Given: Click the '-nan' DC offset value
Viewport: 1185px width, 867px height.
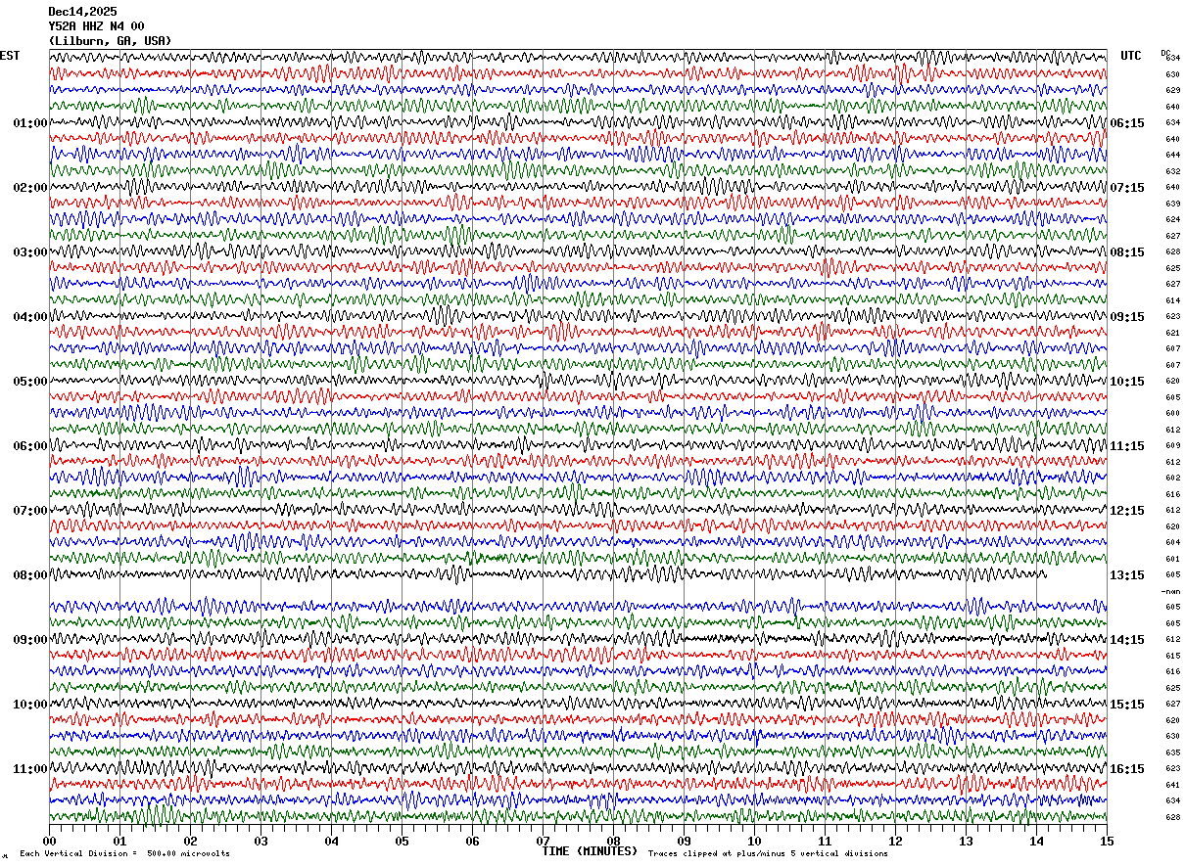Looking at the screenshot, I should pyautogui.click(x=1171, y=591).
